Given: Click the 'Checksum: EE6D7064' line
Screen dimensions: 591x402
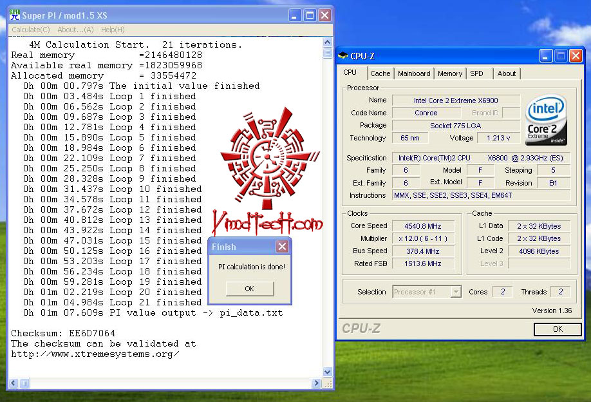Looking at the screenshot, I should (x=63, y=333).
